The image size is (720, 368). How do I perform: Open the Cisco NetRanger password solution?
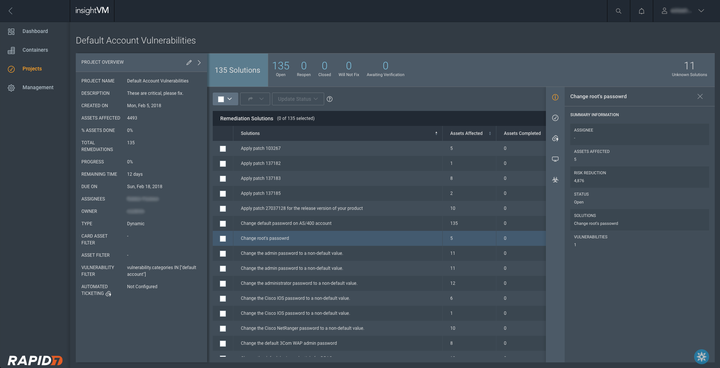(302, 328)
